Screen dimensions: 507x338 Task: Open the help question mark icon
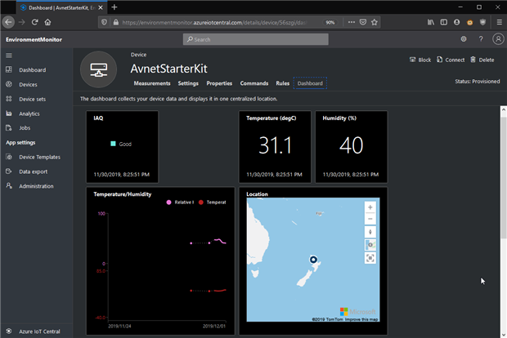481,38
